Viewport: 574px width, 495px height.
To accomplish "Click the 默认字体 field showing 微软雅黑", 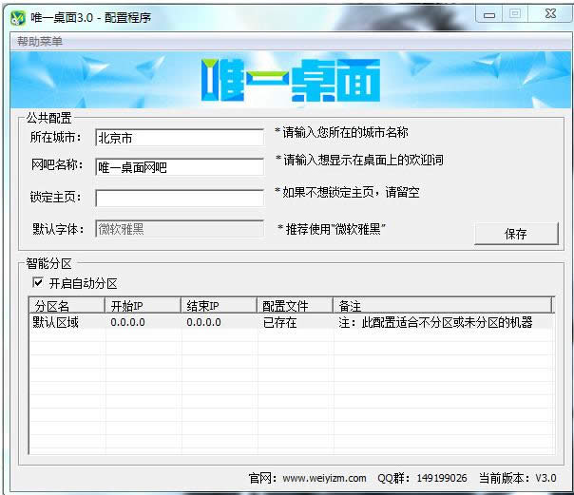I will (180, 229).
